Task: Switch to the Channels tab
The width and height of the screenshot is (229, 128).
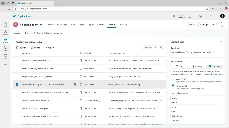Action: [x=123, y=25]
